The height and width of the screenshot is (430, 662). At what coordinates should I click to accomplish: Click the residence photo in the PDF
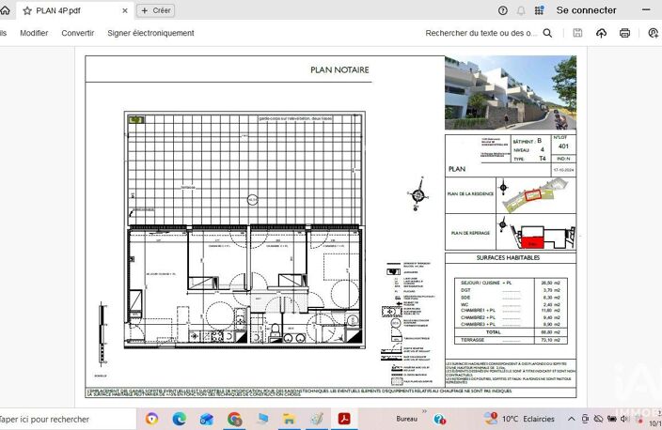click(511, 92)
